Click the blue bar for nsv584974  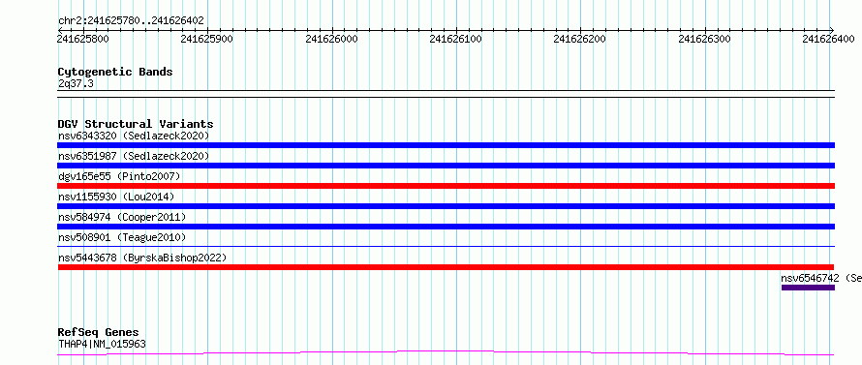click(x=446, y=227)
